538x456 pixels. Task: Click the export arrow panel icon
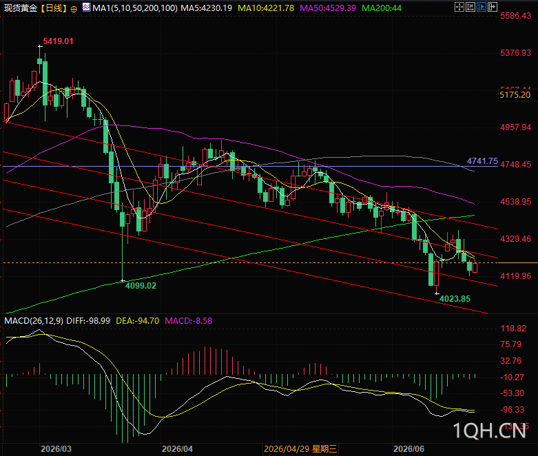click(x=493, y=7)
